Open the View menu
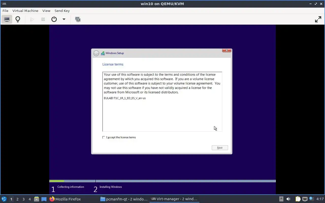This screenshot has width=325, height=203. coord(46,11)
